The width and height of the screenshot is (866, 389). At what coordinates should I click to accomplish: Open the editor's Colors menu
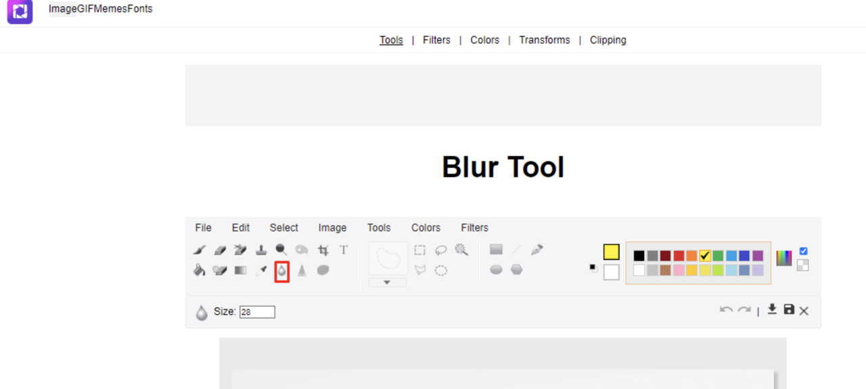426,228
